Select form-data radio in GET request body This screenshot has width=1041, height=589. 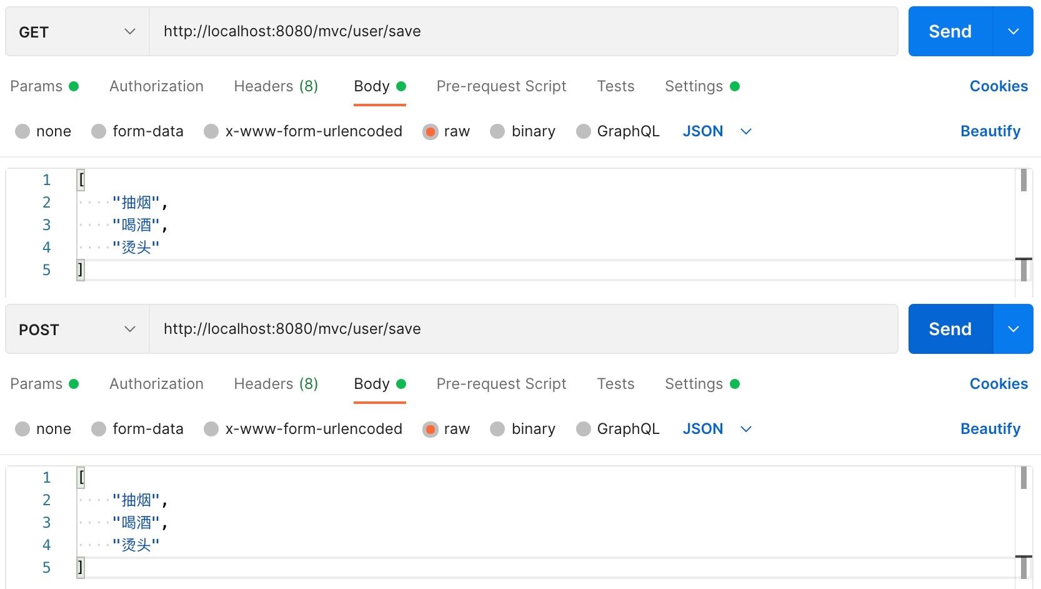tap(99, 131)
